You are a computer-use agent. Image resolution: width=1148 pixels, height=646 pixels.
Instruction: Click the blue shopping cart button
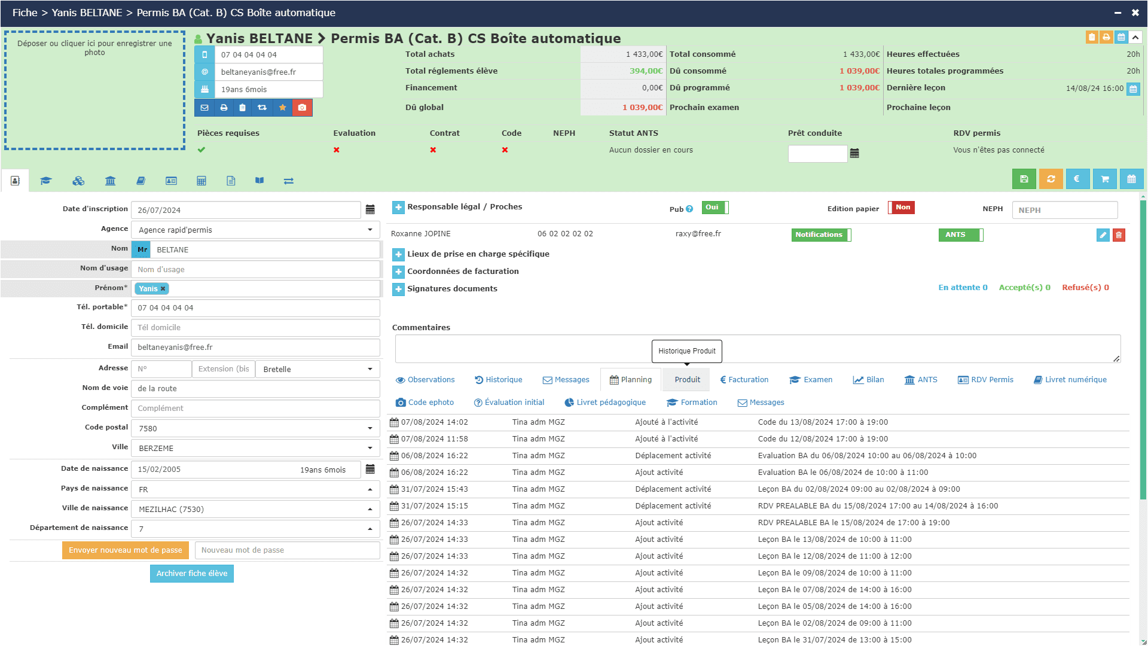(1104, 179)
